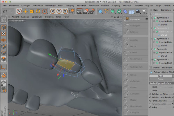Viewport: 174px width, 116px height.
Task: Toggle the X axis lock
Action: click(53, 11)
